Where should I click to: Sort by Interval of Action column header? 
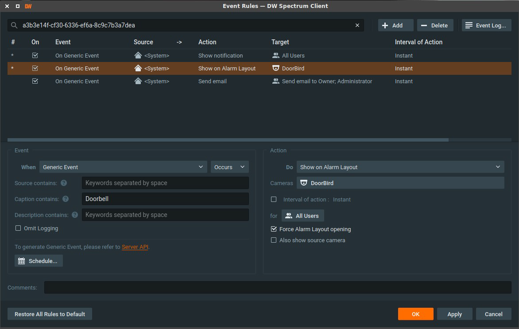click(x=419, y=42)
